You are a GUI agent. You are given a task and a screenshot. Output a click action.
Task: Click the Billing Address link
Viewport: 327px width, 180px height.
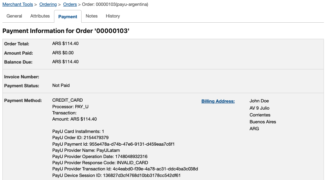click(218, 101)
